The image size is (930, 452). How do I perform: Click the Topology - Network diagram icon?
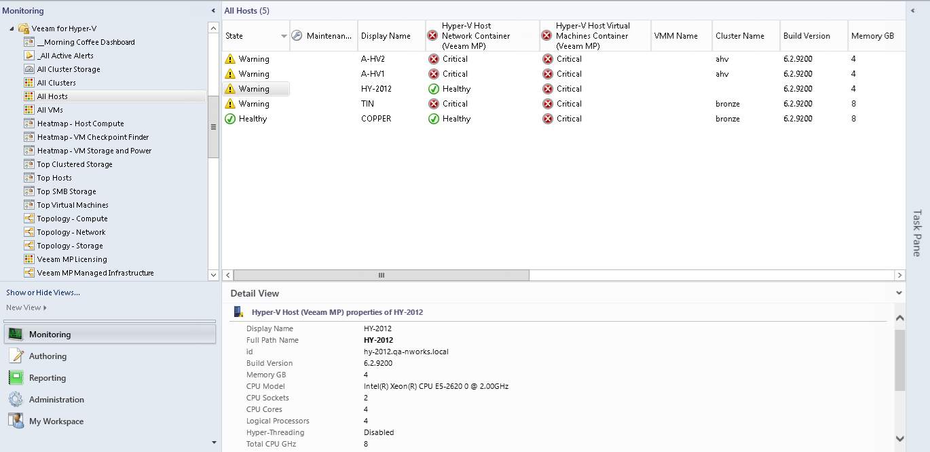point(29,232)
